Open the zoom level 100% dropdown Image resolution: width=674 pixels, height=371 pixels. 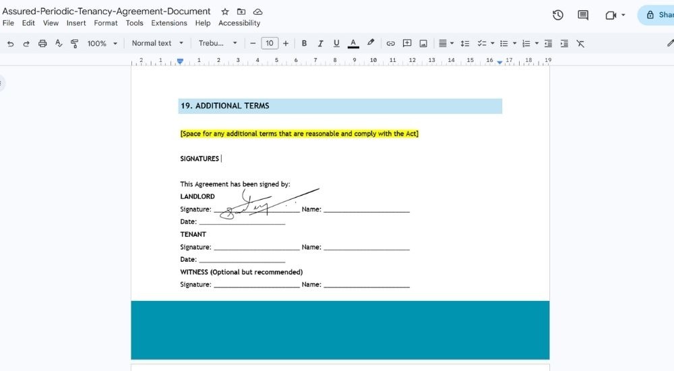point(102,43)
